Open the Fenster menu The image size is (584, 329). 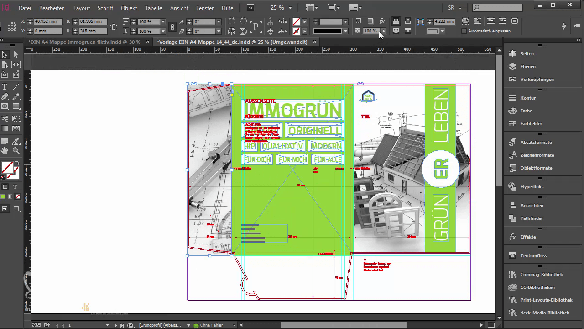205,8
